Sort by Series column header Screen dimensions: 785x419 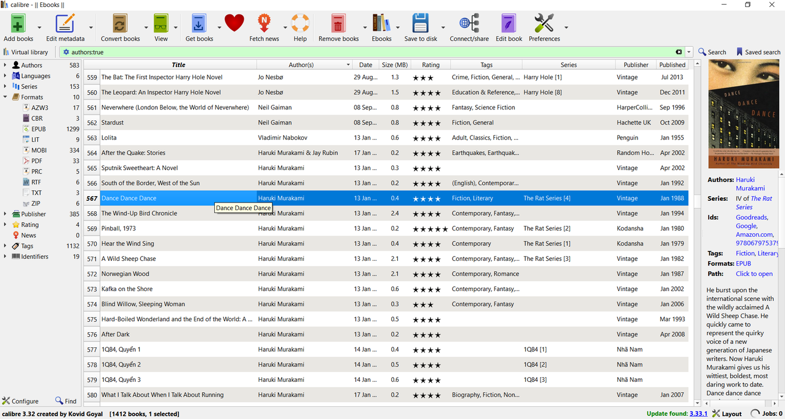(568, 65)
